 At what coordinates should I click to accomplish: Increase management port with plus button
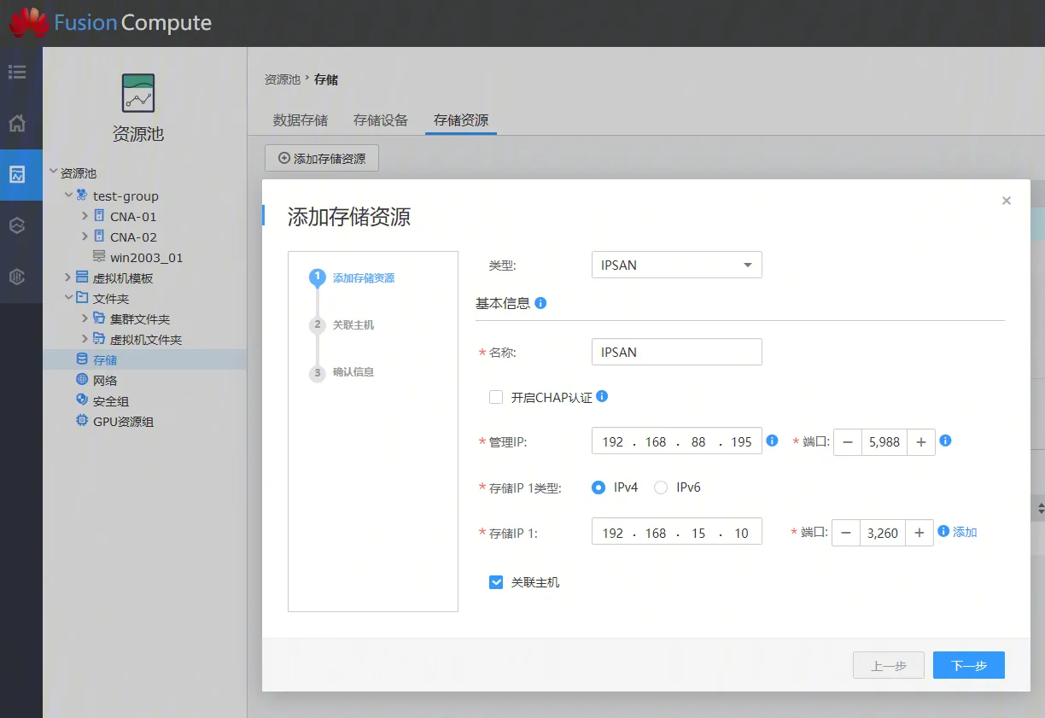pos(921,442)
